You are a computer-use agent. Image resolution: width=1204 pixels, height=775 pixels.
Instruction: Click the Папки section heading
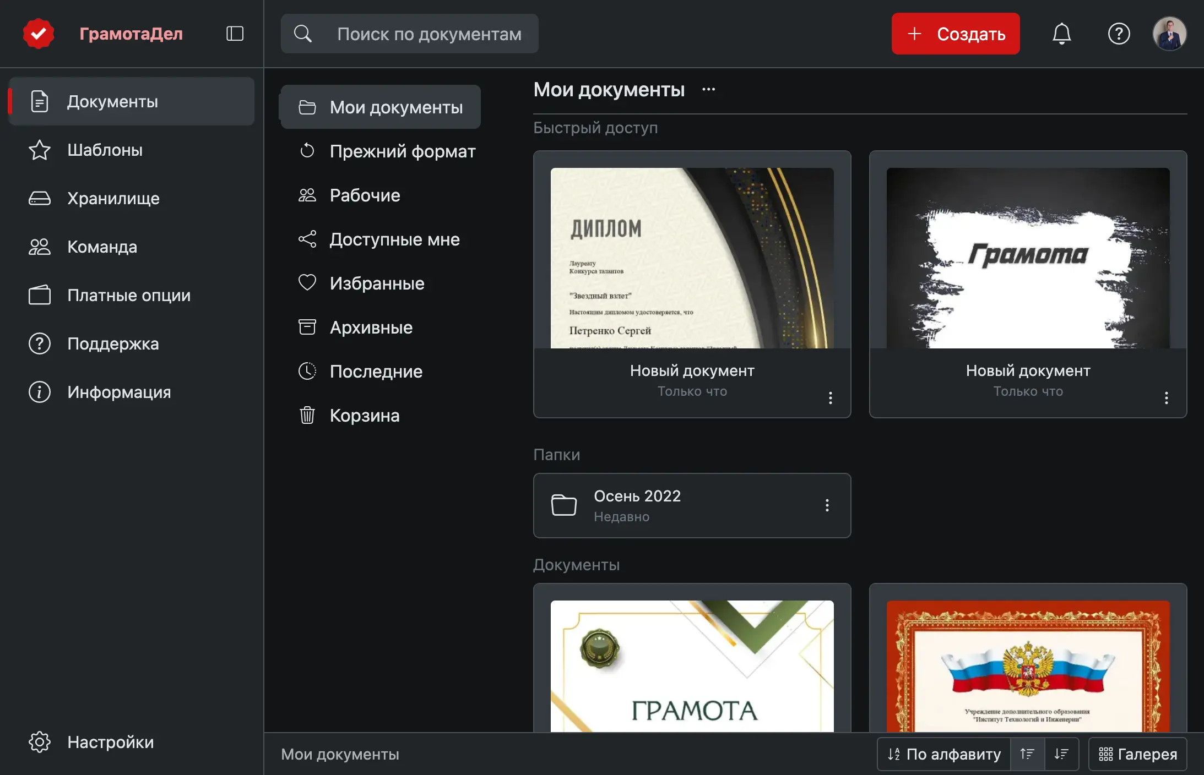(556, 455)
